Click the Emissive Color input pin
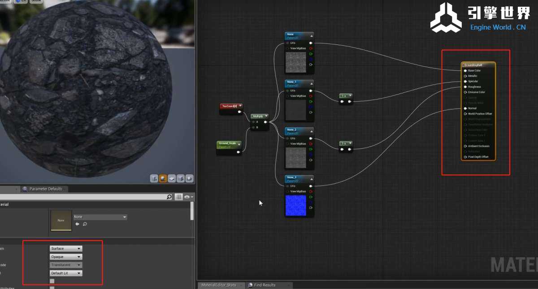The width and height of the screenshot is (538, 289). point(465,92)
